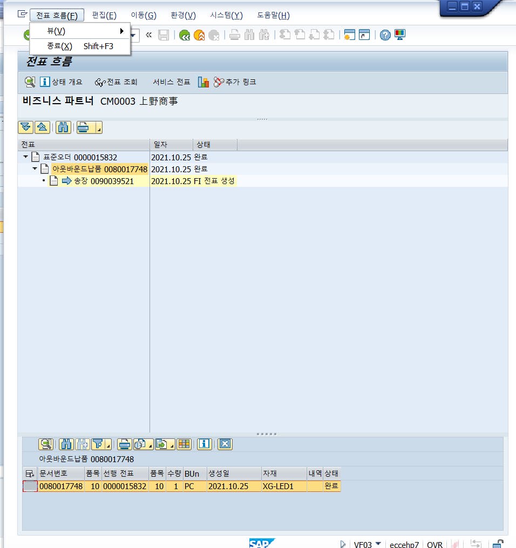Click 추가 링크 additional links button
516x548 pixels.
tap(235, 82)
